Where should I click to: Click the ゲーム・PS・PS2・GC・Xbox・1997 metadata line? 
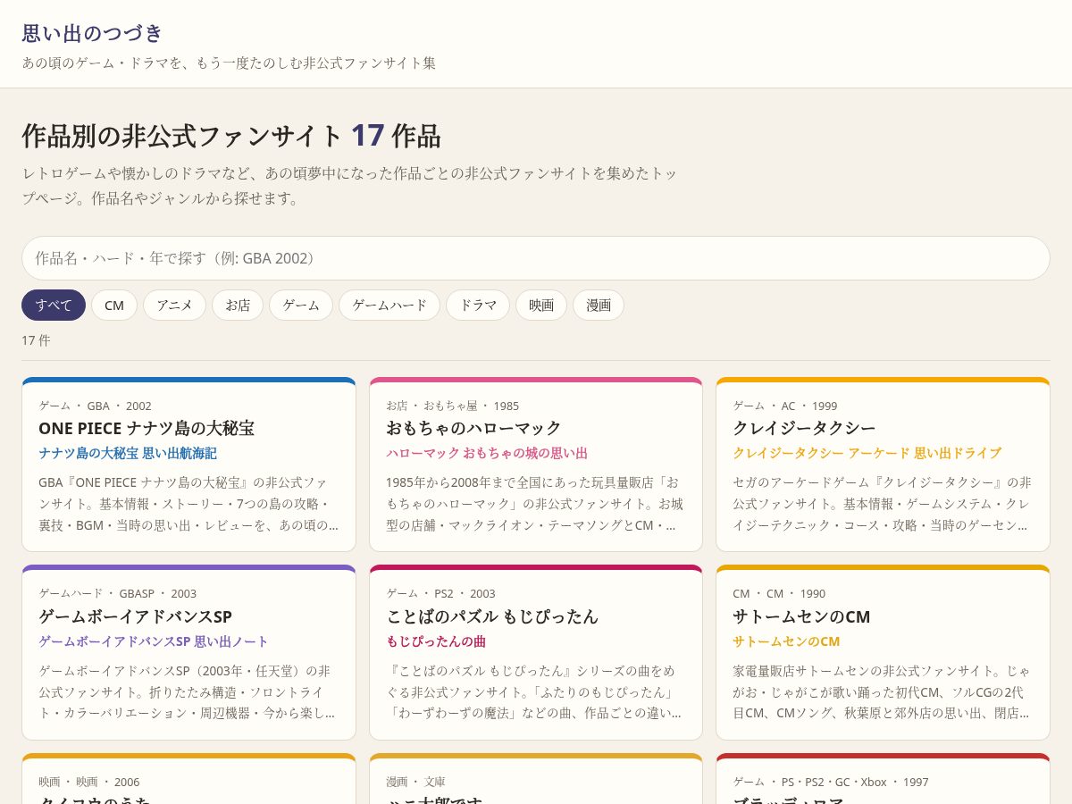click(x=831, y=782)
